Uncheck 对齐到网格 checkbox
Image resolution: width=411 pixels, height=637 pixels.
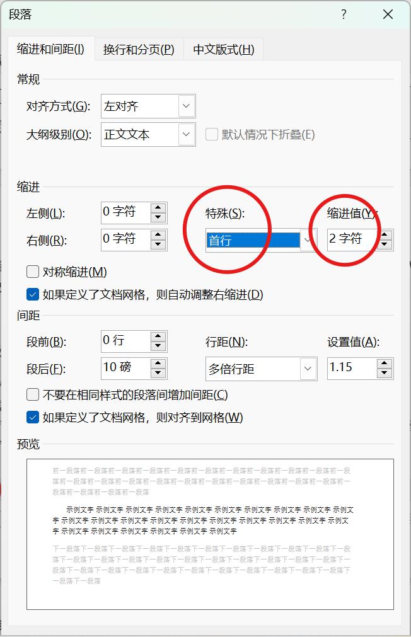33,417
